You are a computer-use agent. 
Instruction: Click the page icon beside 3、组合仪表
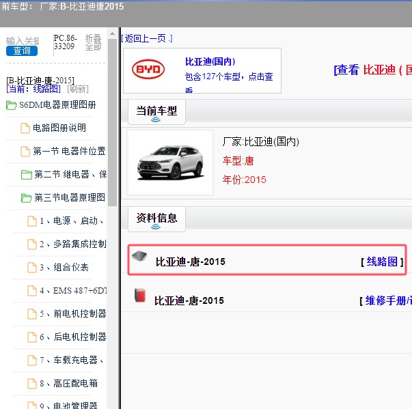31,267
